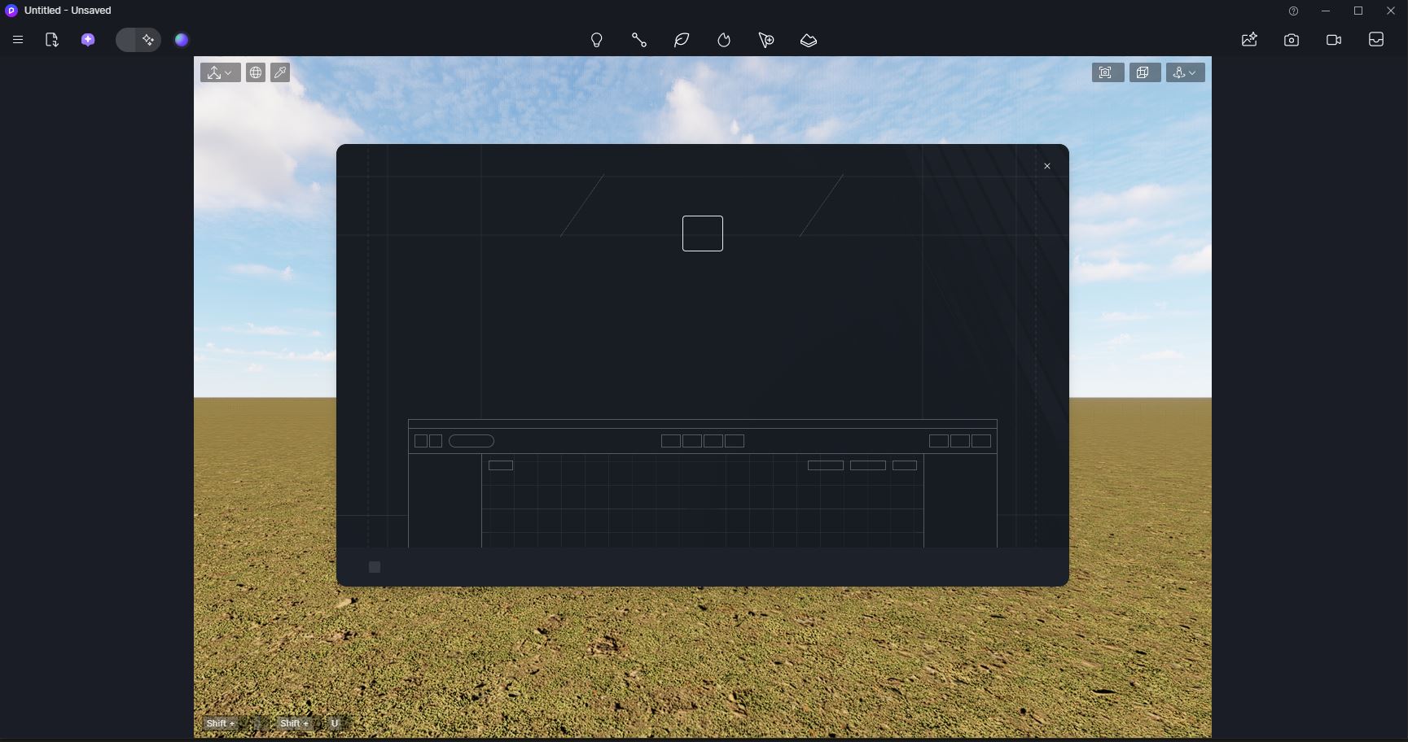1408x742 pixels.
Task: Close the loading dialog with X
Action: point(1047,167)
